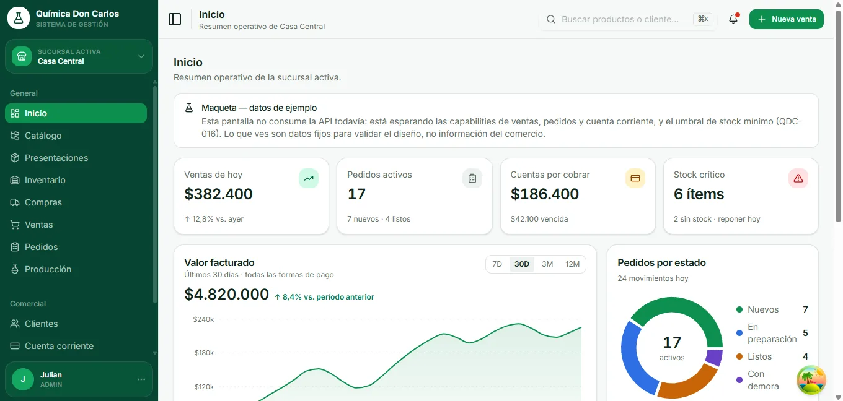843x401 pixels.
Task: Click the Inventario warehouse icon
Action: tap(15, 180)
